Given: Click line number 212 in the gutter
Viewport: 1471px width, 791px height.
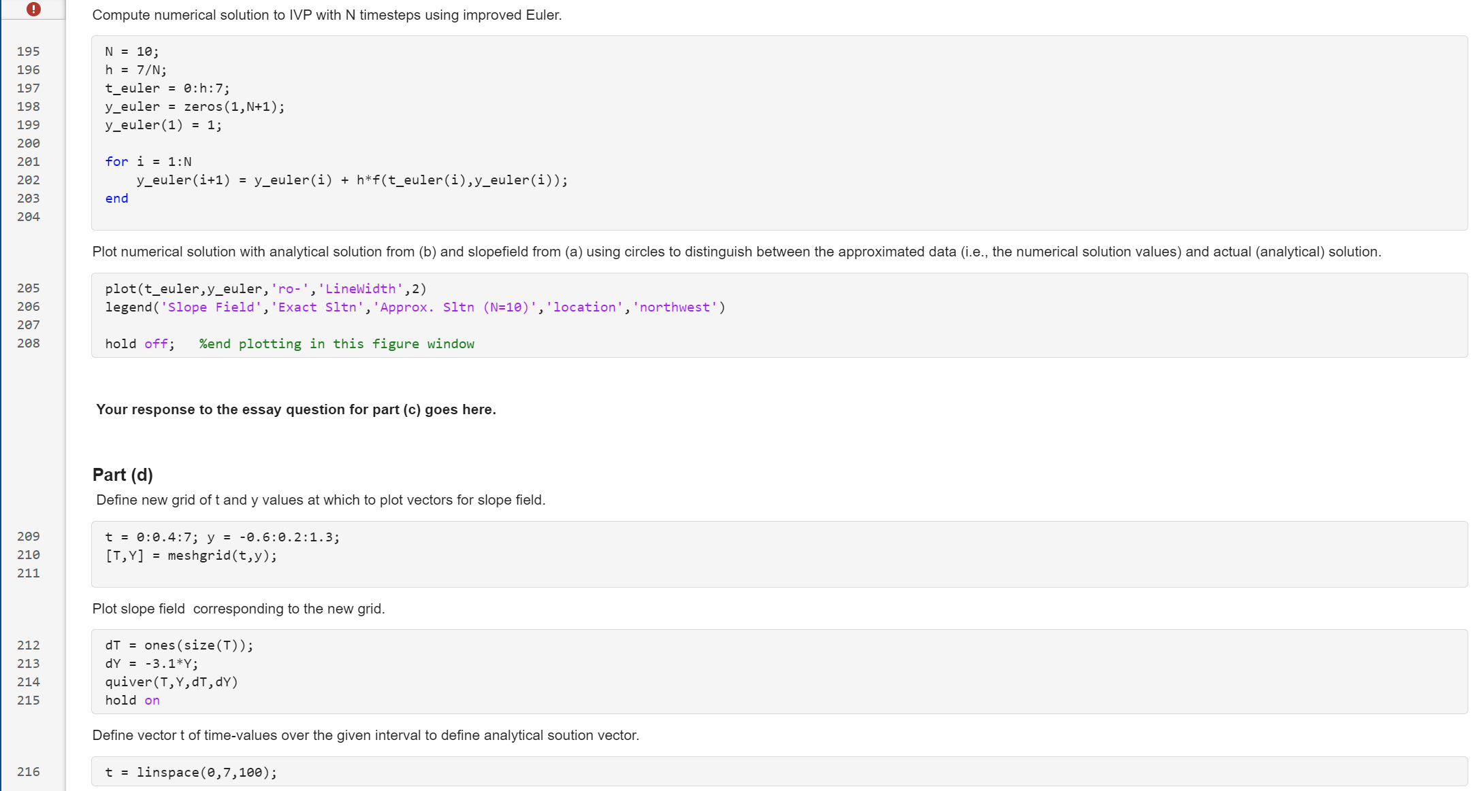Looking at the screenshot, I should (x=29, y=645).
